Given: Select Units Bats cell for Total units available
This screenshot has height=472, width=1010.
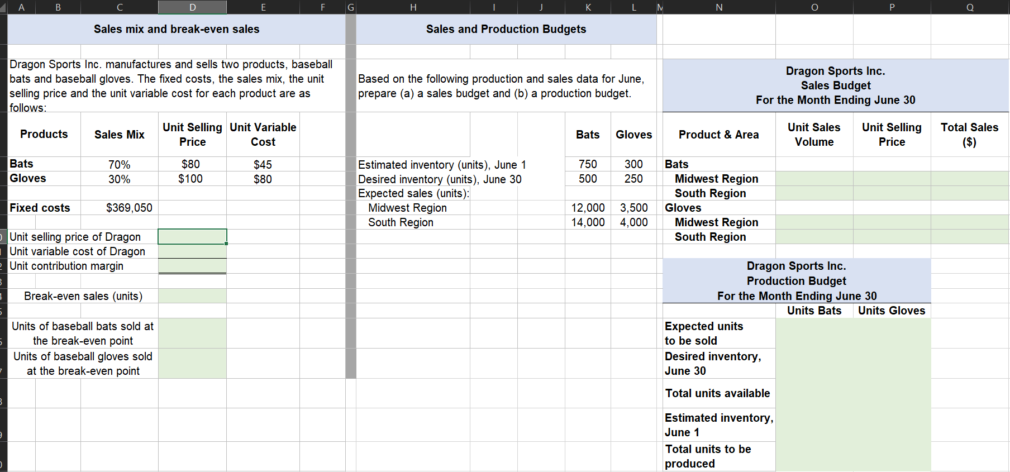Looking at the screenshot, I should pyautogui.click(x=814, y=393).
